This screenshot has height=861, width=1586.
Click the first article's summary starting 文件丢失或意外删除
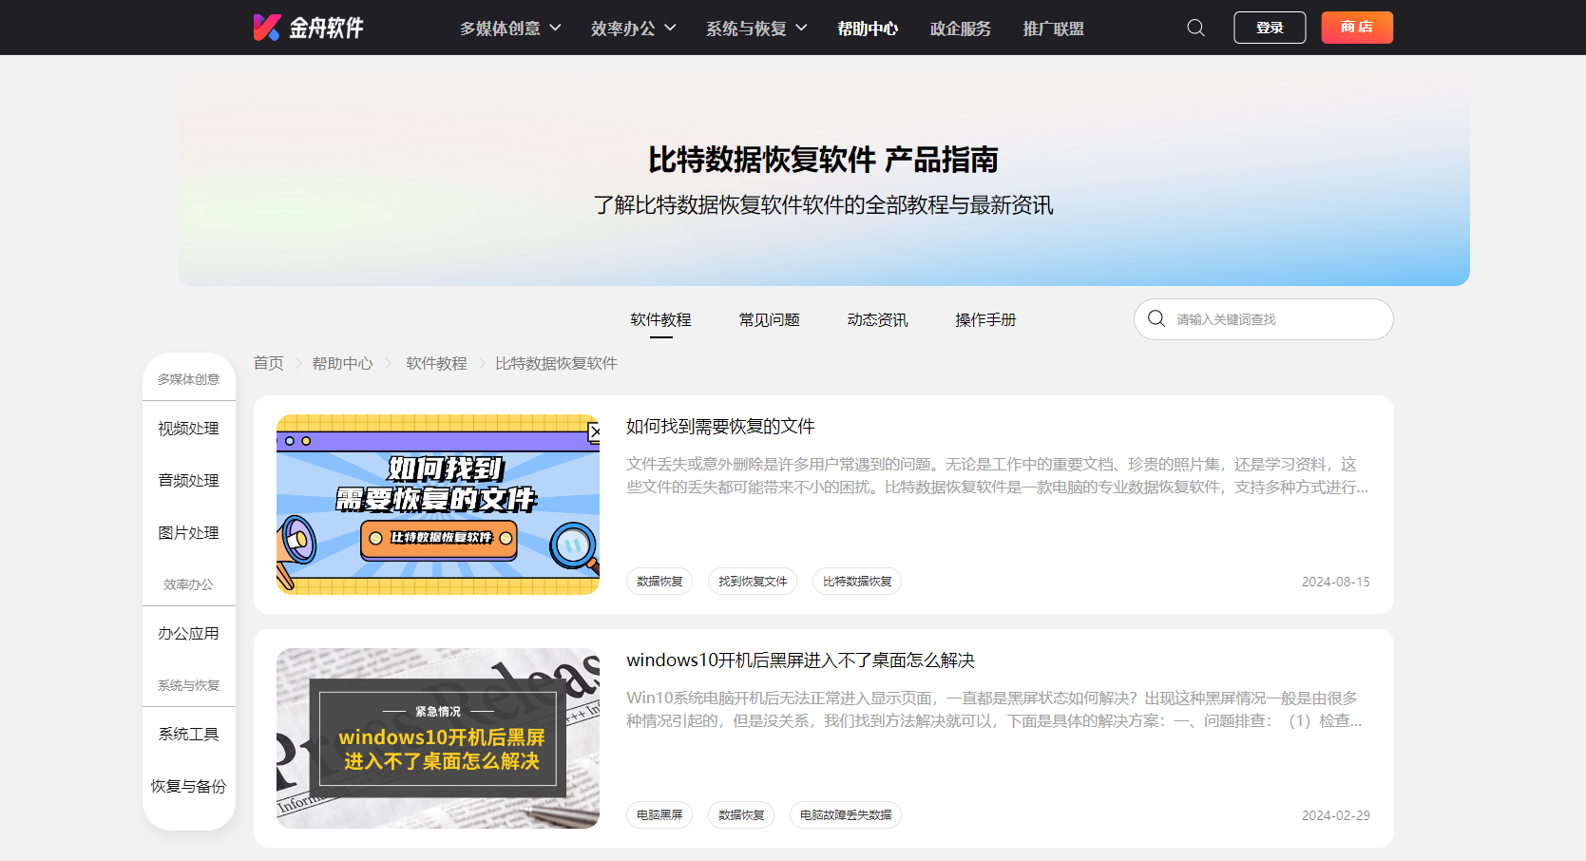(x=998, y=476)
